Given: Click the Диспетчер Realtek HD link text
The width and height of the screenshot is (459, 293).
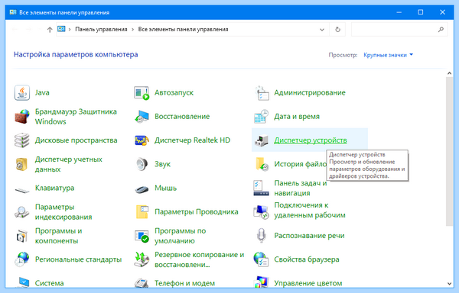Looking at the screenshot, I should pyautogui.click(x=193, y=140).
